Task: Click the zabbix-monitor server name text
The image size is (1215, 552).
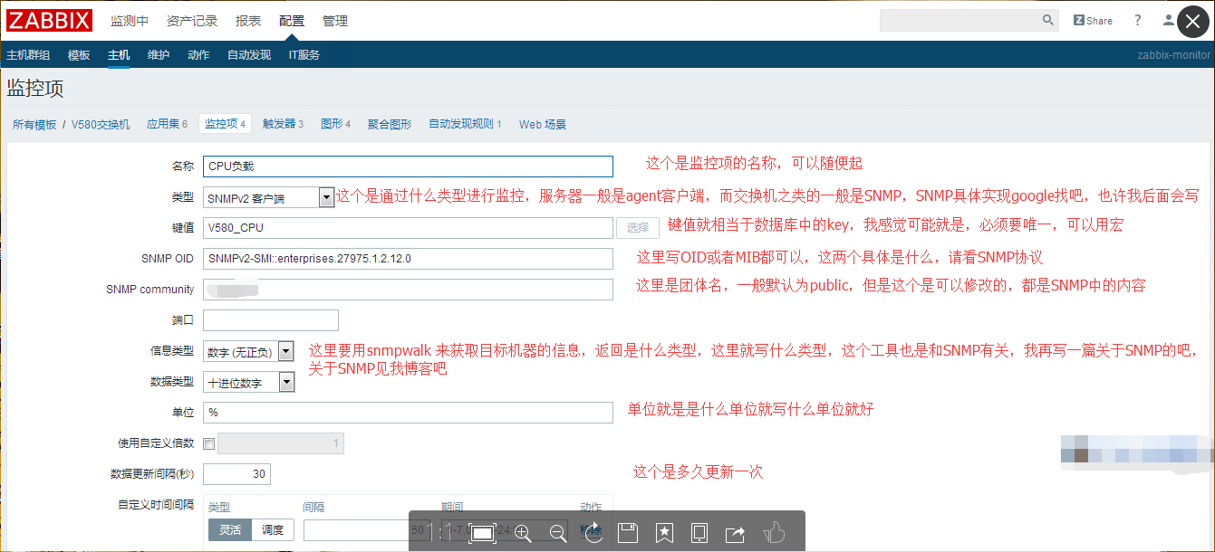Action: (x=1173, y=55)
